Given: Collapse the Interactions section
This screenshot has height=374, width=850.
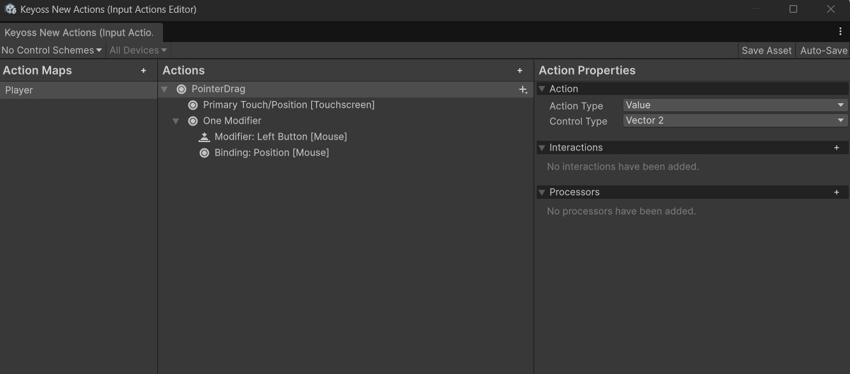Looking at the screenshot, I should (542, 148).
